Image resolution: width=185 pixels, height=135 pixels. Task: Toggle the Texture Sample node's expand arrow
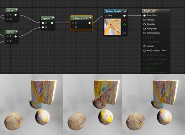click(125, 11)
